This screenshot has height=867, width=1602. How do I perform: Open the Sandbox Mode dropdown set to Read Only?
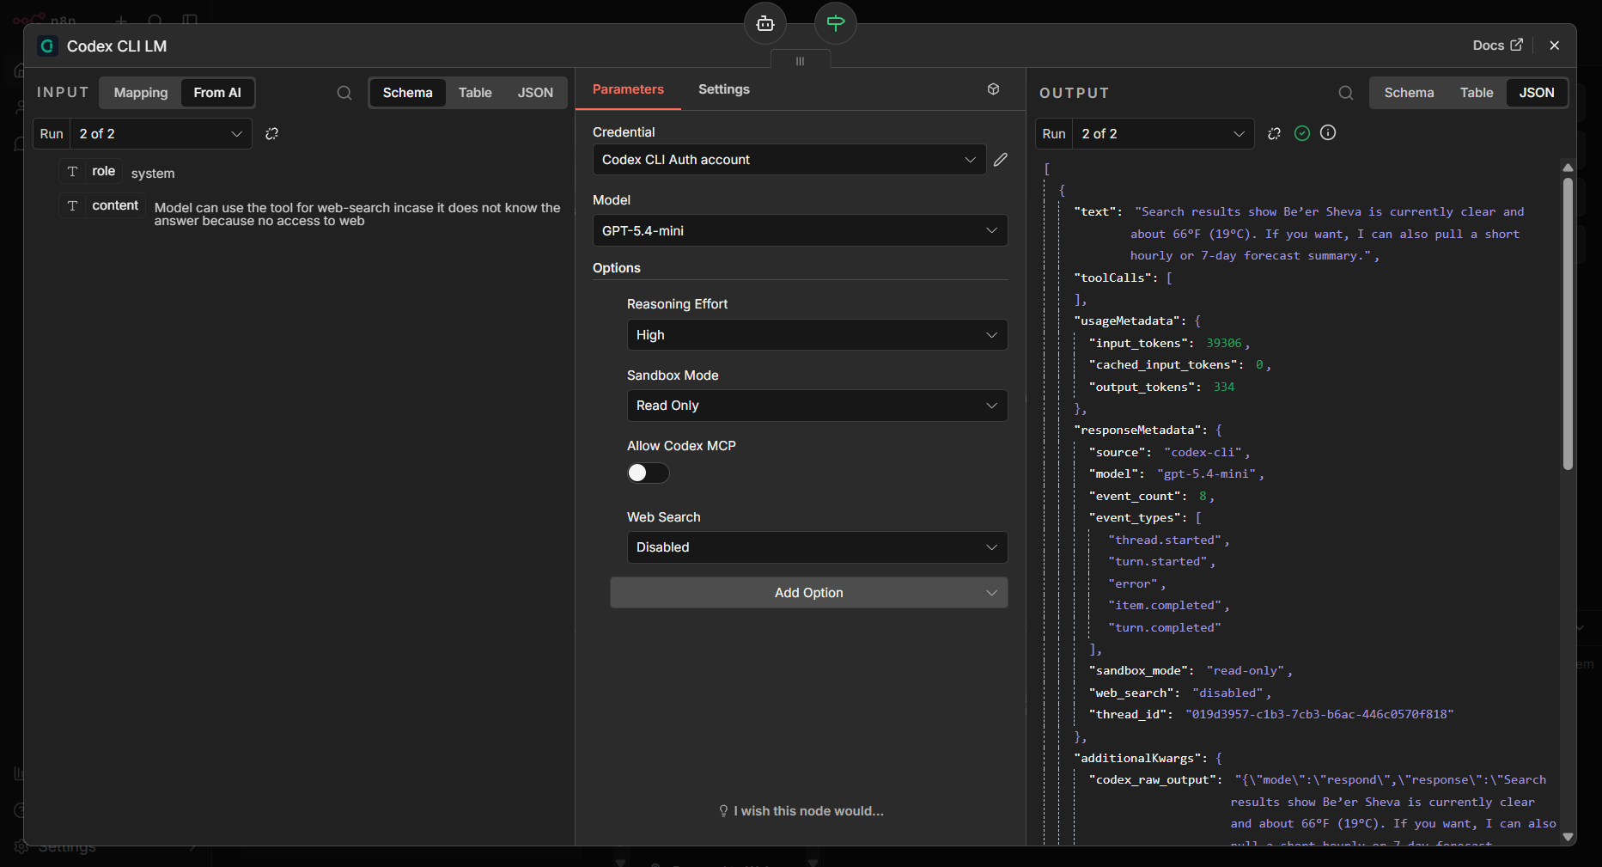click(816, 405)
